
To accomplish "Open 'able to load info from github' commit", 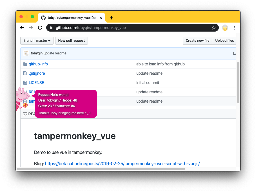I will [x=160, y=64].
